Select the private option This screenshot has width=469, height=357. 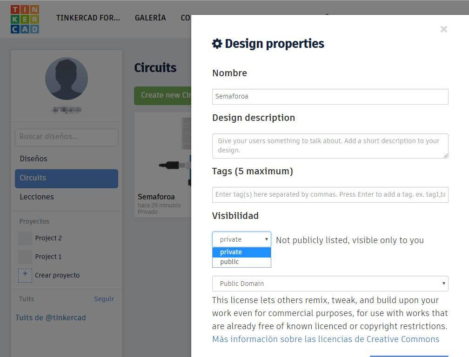[x=241, y=252]
